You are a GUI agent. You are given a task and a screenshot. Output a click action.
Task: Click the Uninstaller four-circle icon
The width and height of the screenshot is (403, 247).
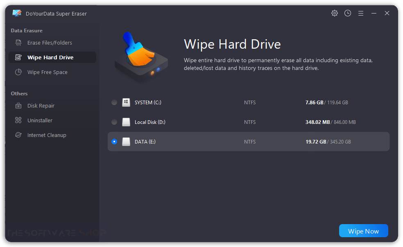pos(18,120)
